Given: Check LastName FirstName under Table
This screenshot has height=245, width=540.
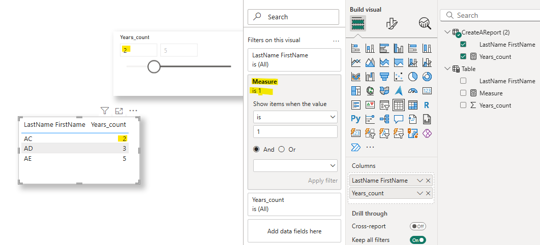Looking at the screenshot, I should click(x=463, y=81).
